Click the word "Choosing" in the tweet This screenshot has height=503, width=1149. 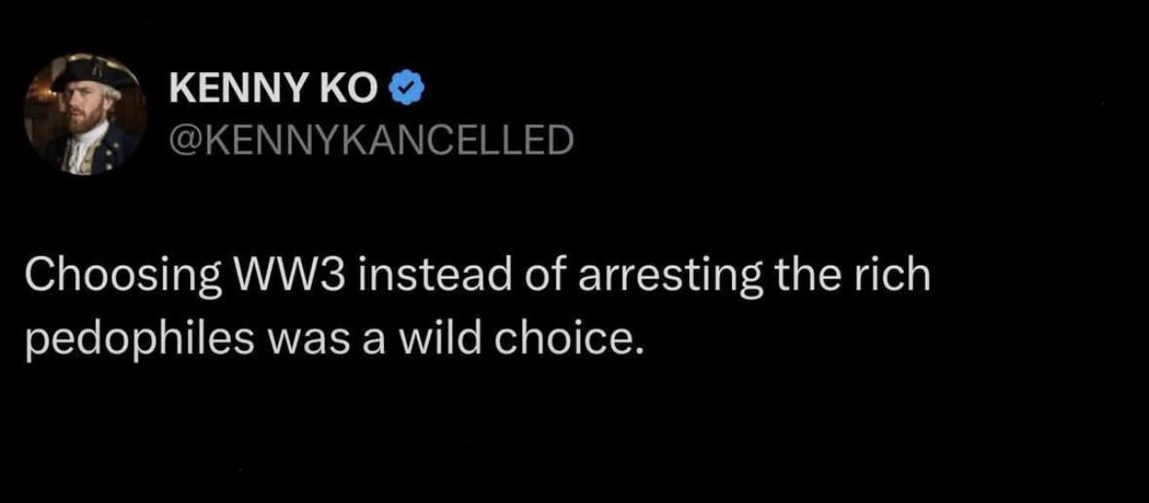(x=123, y=277)
